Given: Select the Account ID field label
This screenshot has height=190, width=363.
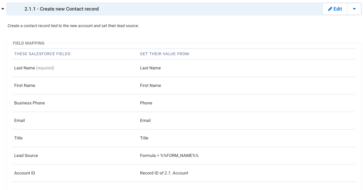Looking at the screenshot, I should coord(24,173).
